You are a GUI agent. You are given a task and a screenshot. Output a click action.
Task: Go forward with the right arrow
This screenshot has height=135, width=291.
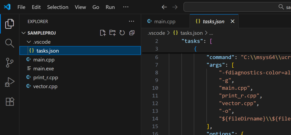(x=175, y=7)
